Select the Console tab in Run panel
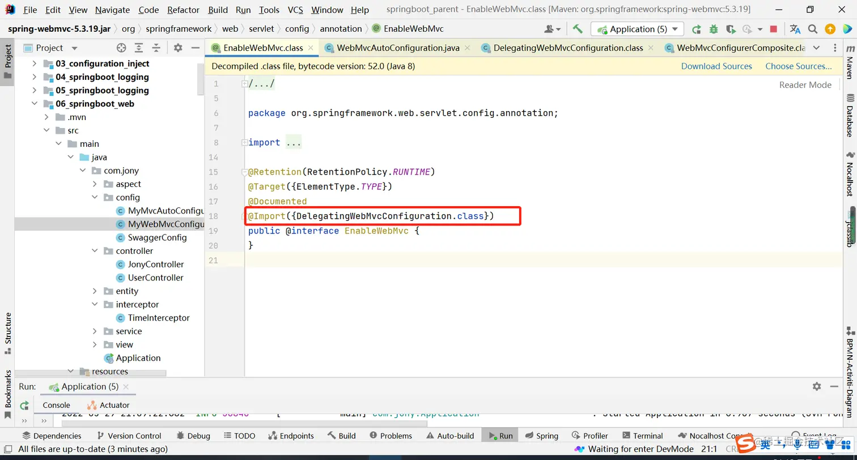Image resolution: width=857 pixels, height=460 pixels. 56,405
